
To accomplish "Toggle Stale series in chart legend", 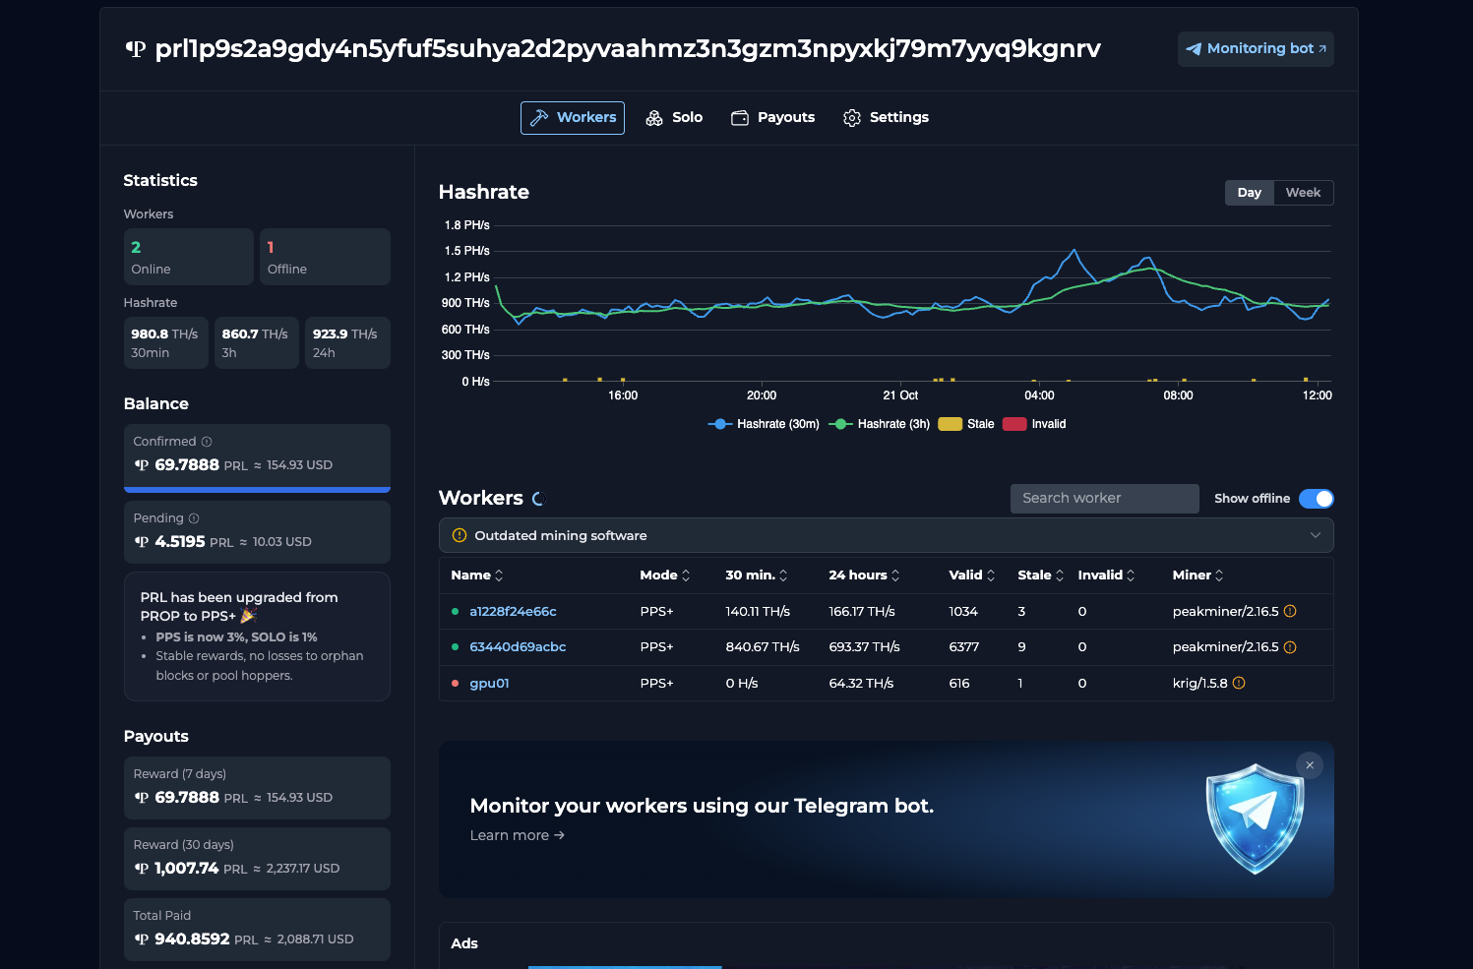I will click(966, 424).
